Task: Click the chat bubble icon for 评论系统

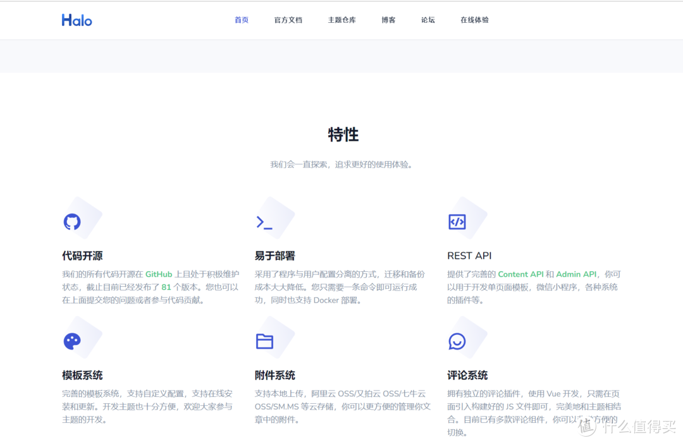Action: (x=457, y=341)
